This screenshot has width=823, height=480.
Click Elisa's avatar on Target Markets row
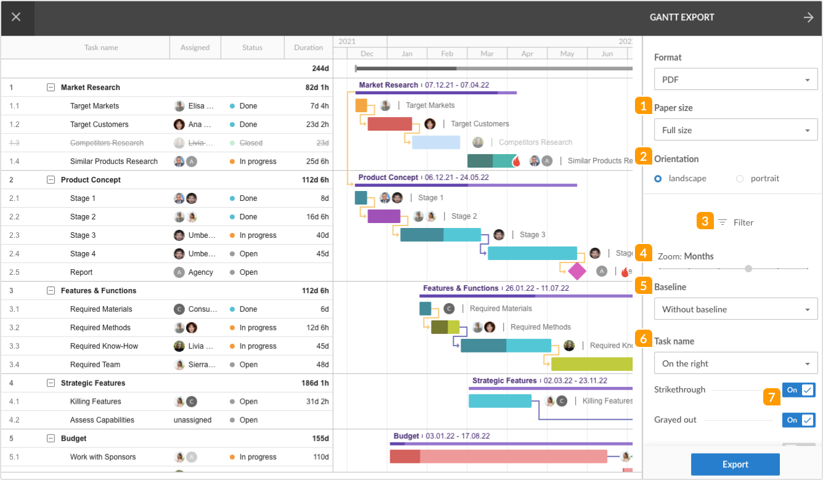point(385,105)
